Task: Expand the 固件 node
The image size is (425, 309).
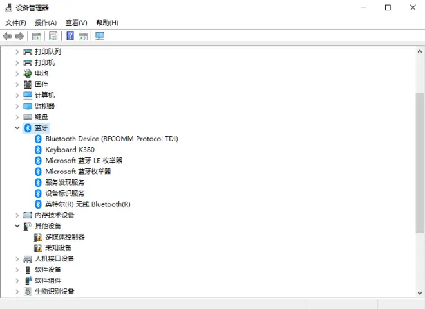Action: 17,84
